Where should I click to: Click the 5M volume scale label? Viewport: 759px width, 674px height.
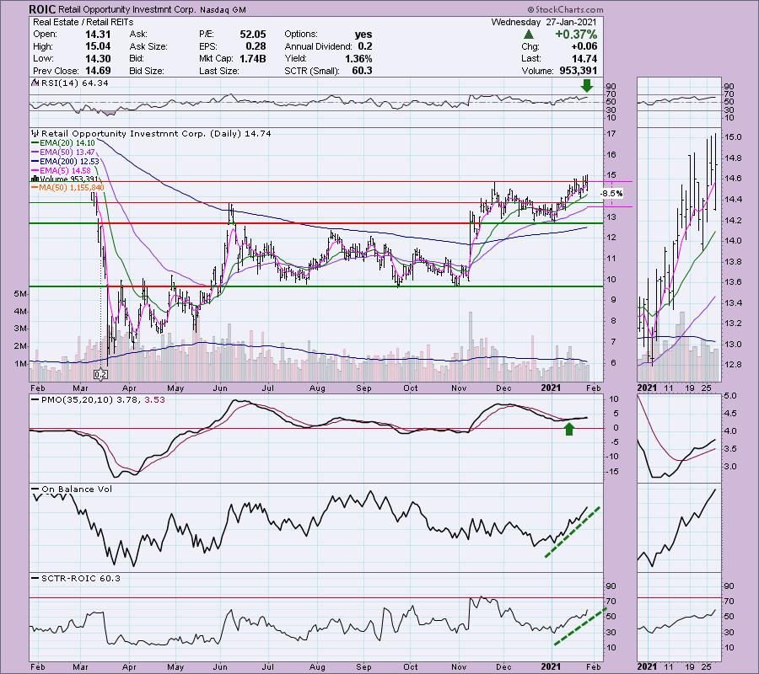point(21,294)
